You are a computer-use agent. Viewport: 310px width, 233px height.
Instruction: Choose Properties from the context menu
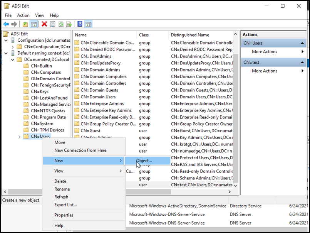64,215
